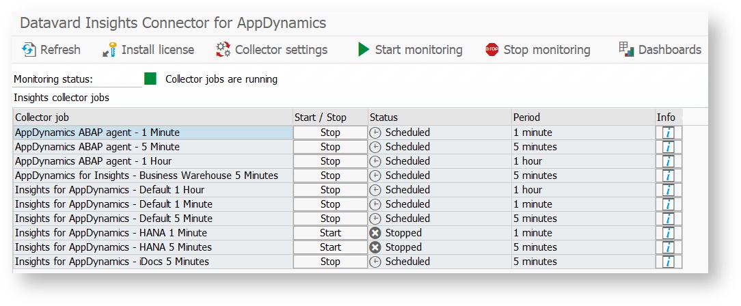Click the Start / Stop column header
Viewport: 741px width, 306px height.
[330, 117]
